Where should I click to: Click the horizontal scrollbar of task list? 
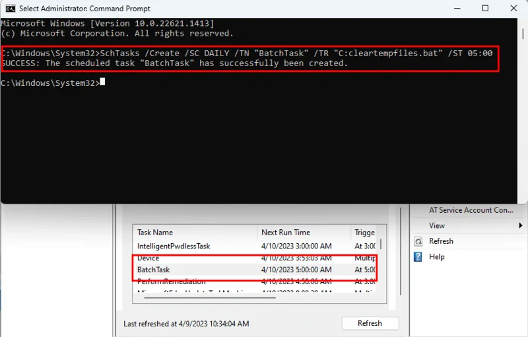[x=209, y=297]
